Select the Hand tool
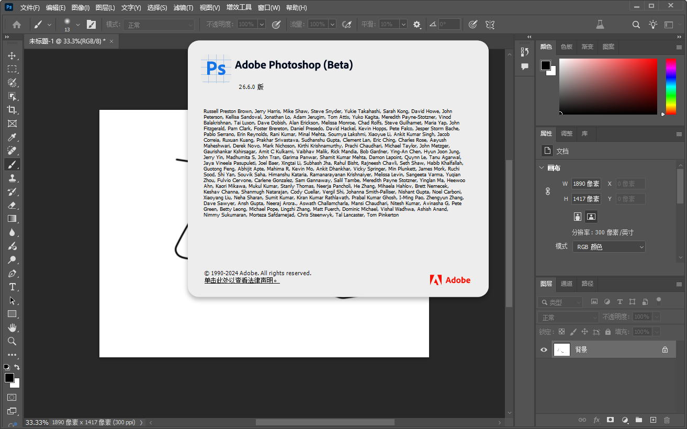 [12, 328]
